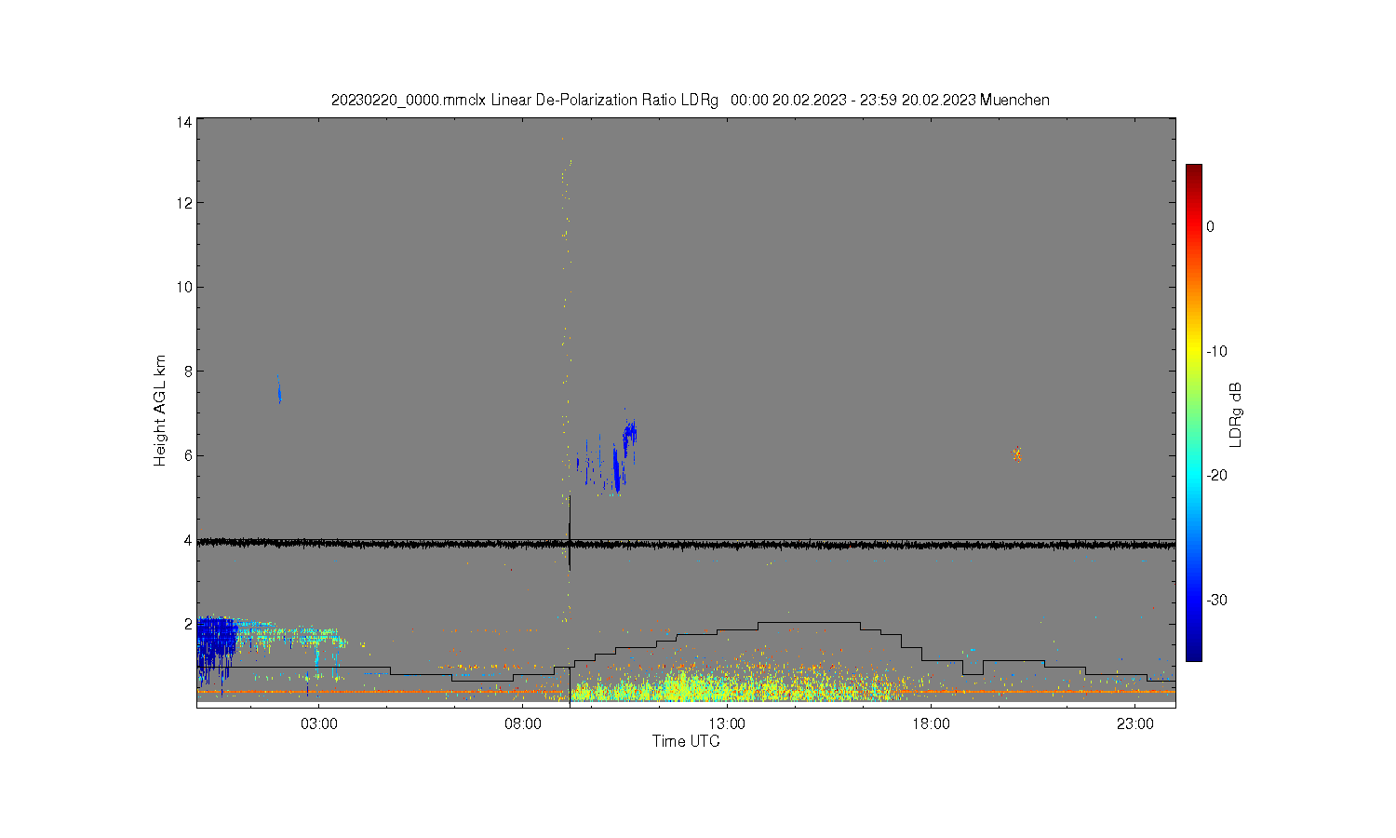Click the small blue echo near 7.5 km at 02:00
Image resolution: width=1396 pixels, height=838 pixels.
[x=278, y=389]
